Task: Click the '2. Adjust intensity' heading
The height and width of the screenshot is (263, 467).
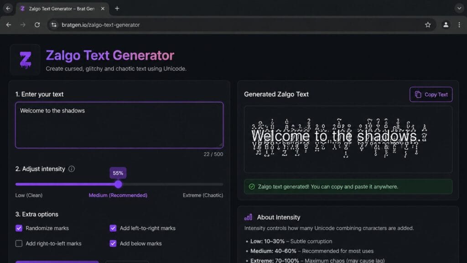Action: (40, 169)
